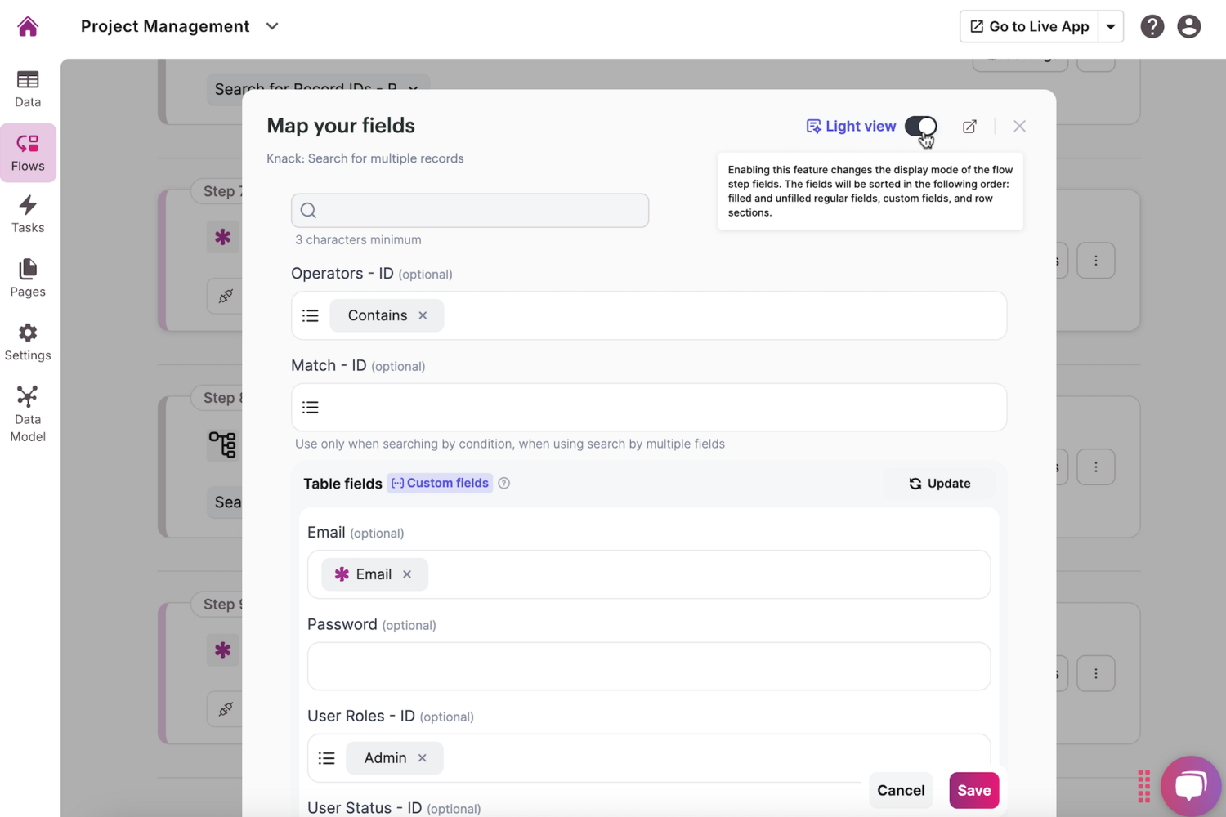Click the field search input box
The image size is (1226, 817).
click(x=470, y=211)
